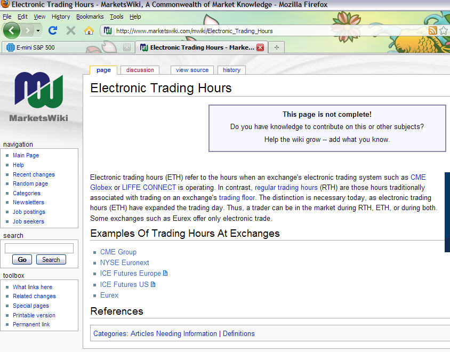Reload the page with the refresh icon
The image size is (450, 352).
pyautogui.click(x=53, y=30)
